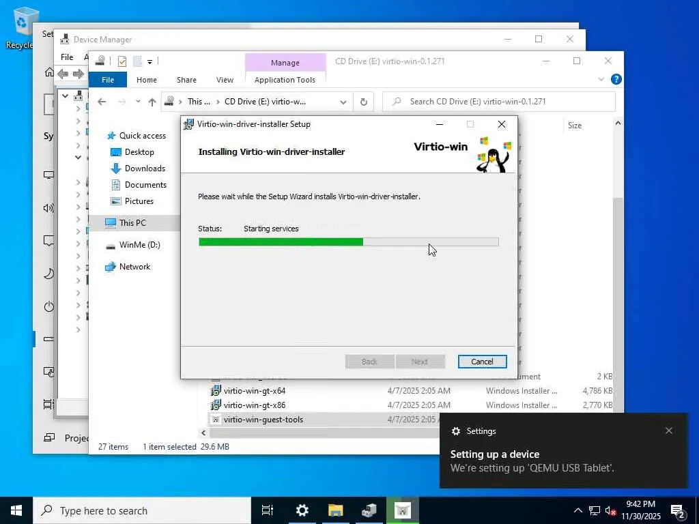The height and width of the screenshot is (524, 699).
Task: Click the Search CD Drive field
Action: tap(499, 102)
